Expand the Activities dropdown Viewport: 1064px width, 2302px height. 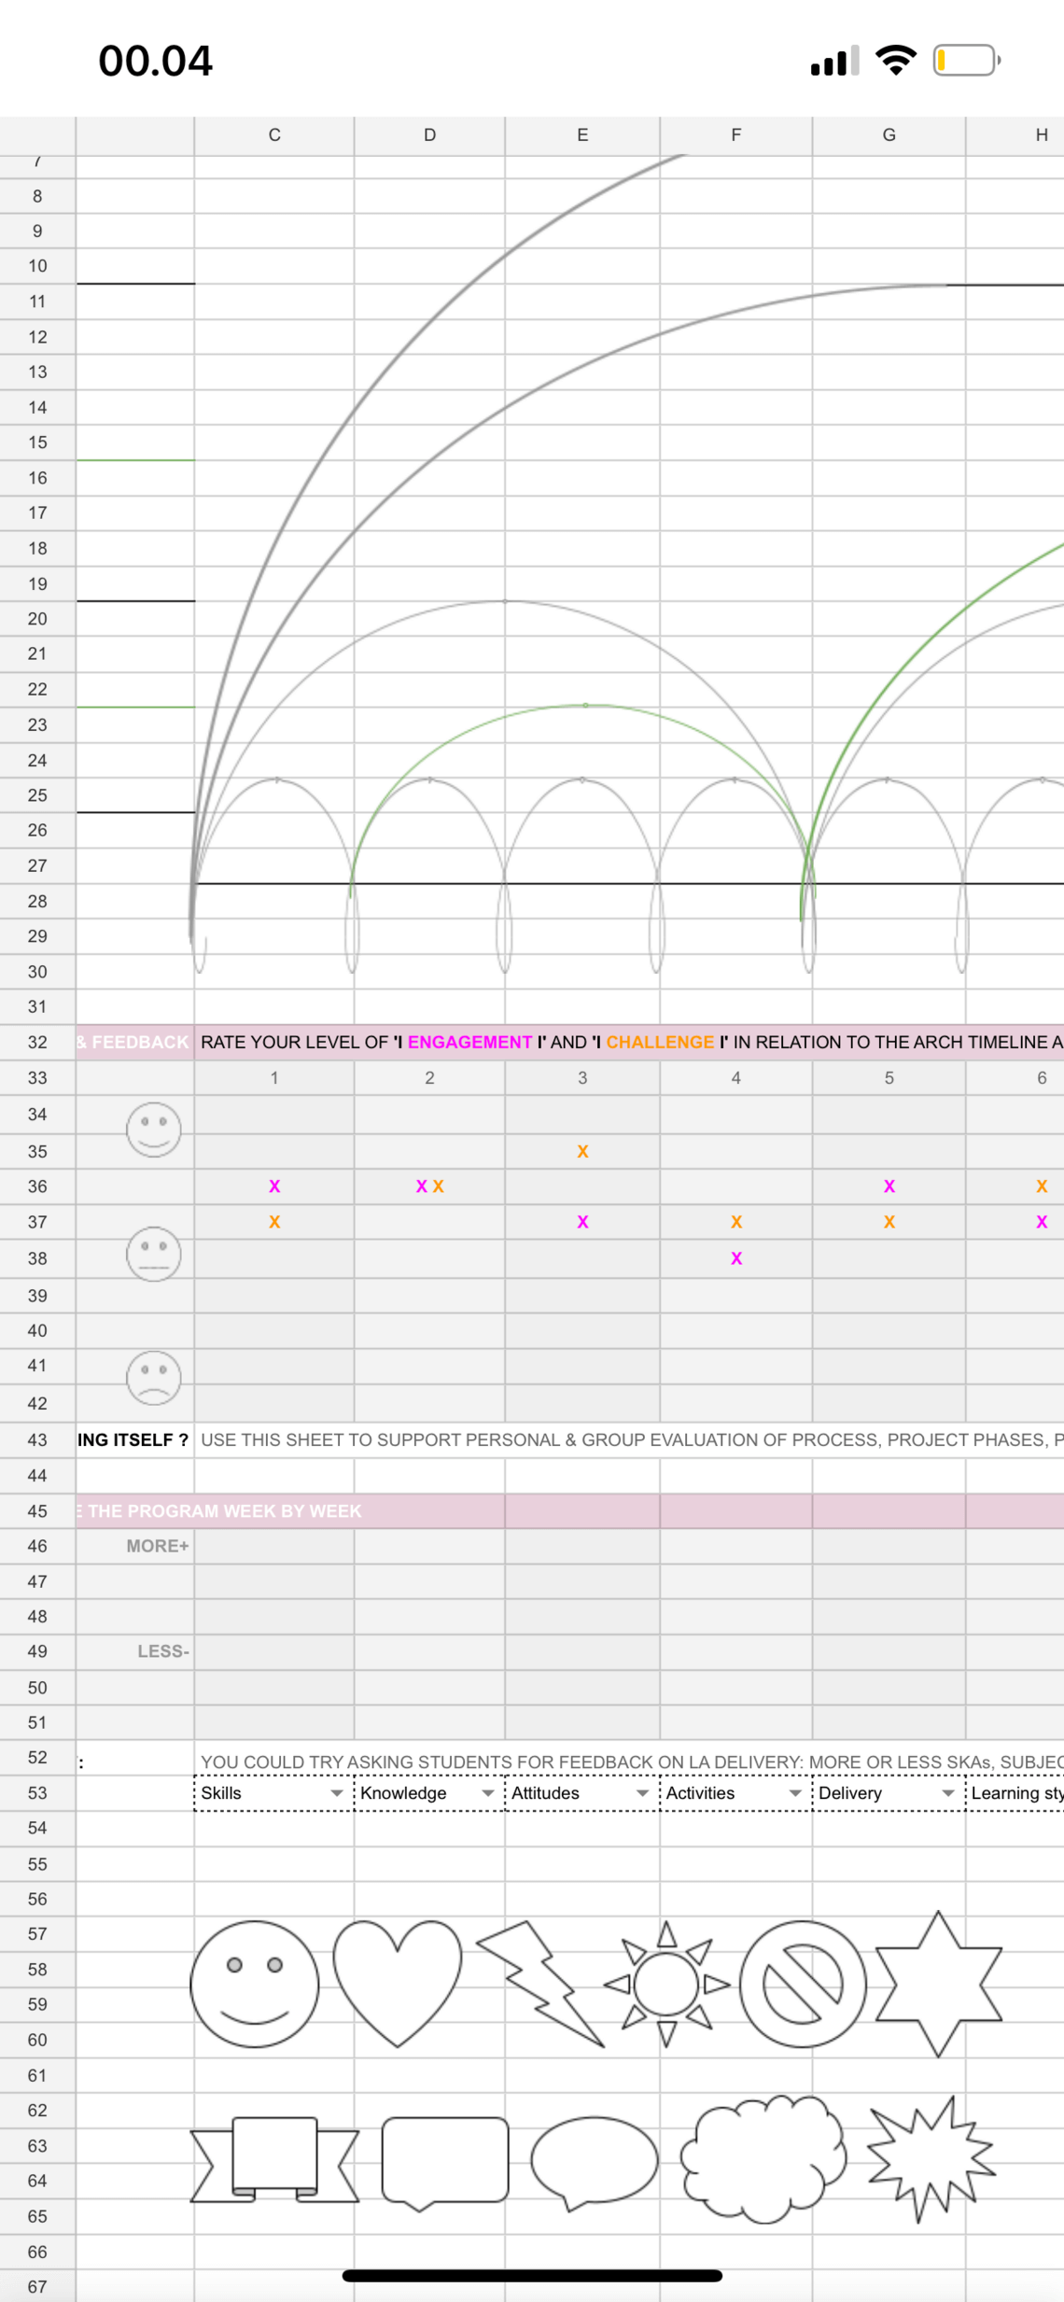pos(795,1793)
